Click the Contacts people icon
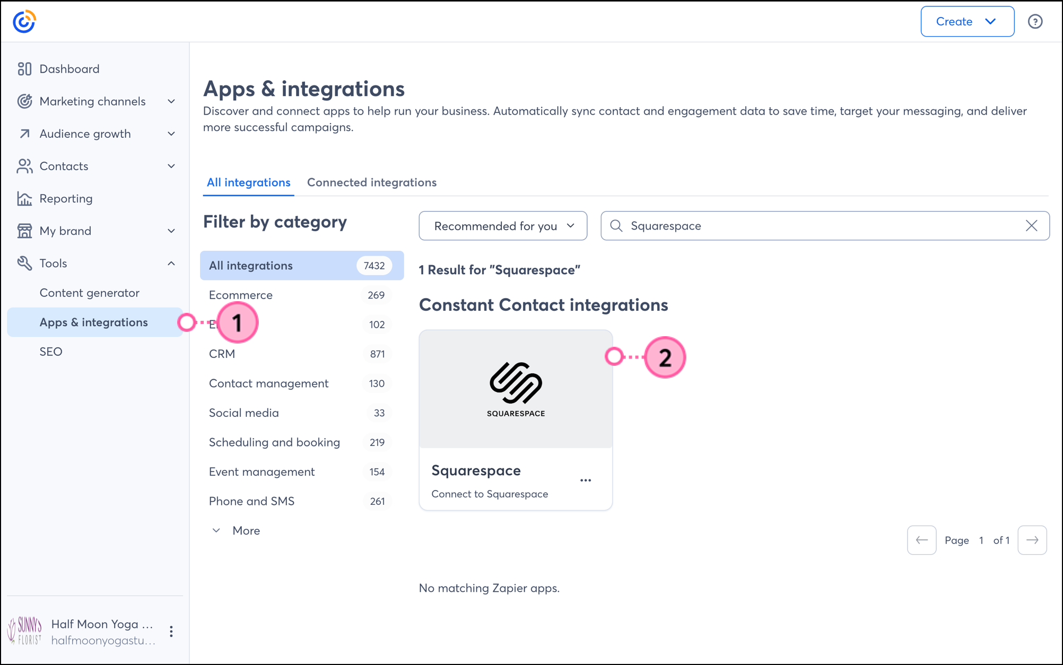 click(24, 166)
